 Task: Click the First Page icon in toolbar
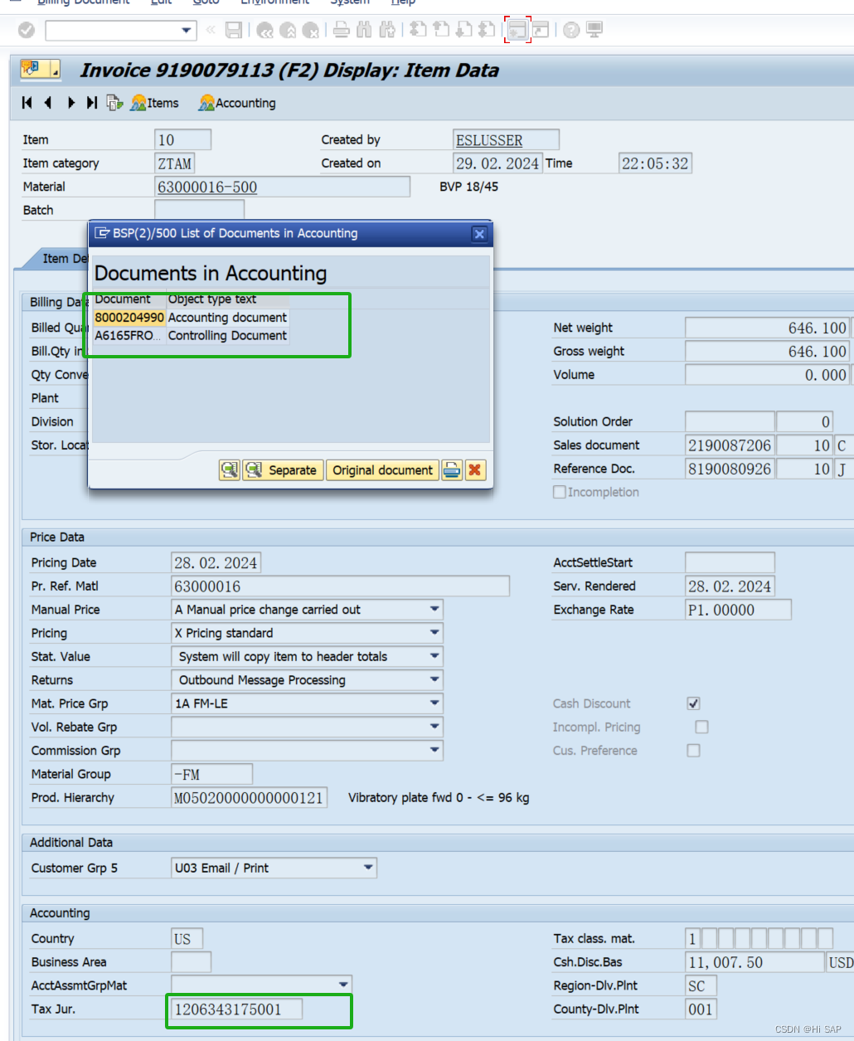coord(419,30)
